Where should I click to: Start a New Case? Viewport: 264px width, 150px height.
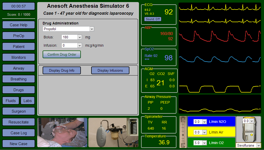[18, 144]
